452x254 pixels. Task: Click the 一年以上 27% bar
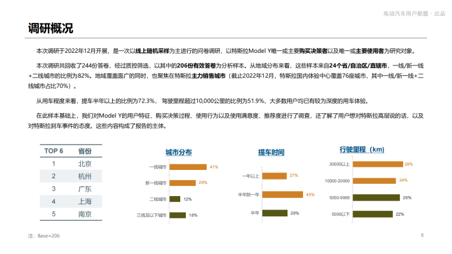point(274,176)
